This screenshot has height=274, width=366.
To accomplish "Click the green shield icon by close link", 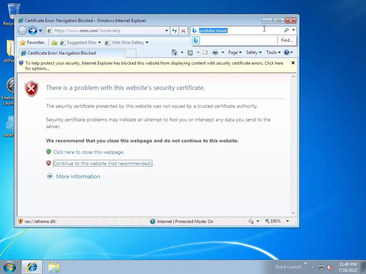I will (49, 152).
